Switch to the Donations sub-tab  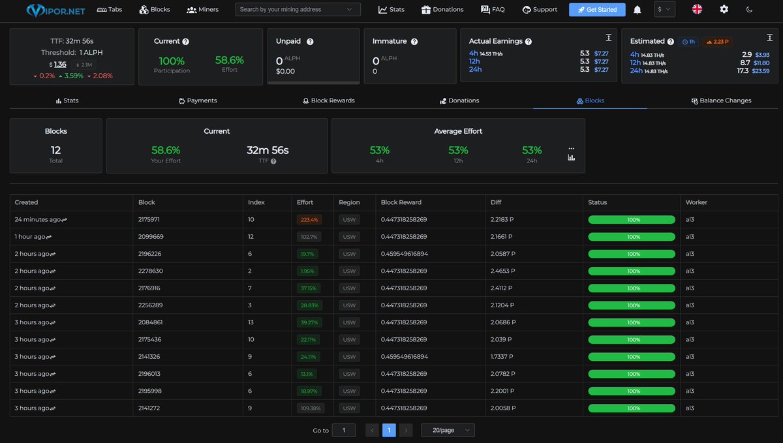pyautogui.click(x=459, y=100)
